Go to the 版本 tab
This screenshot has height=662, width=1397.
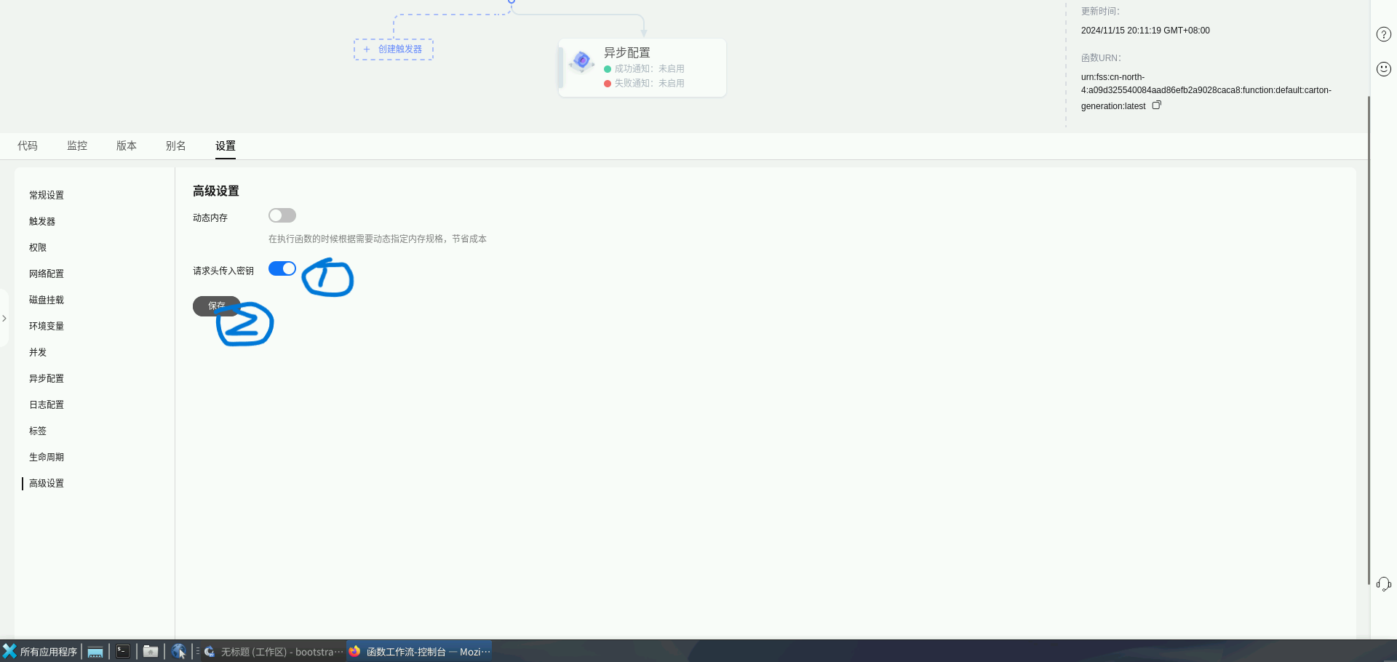click(x=127, y=145)
